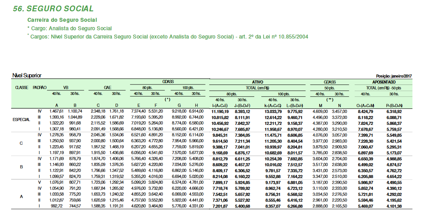This screenshot has height=224, width=432.
Task: Click the "ESPECIAL" class row label
Action: pyautogui.click(x=22, y=119)
